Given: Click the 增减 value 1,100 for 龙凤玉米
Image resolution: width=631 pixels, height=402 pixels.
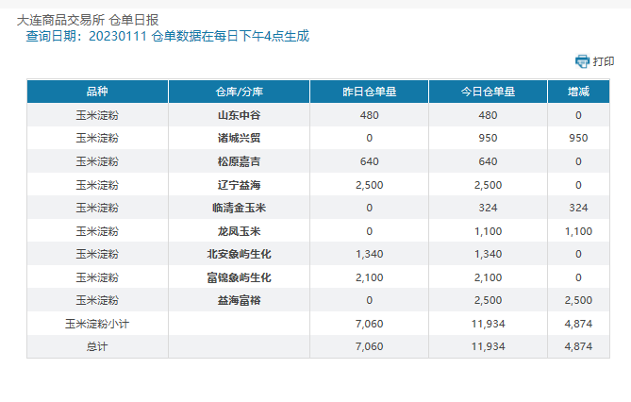Looking at the screenshot, I should (x=578, y=231).
